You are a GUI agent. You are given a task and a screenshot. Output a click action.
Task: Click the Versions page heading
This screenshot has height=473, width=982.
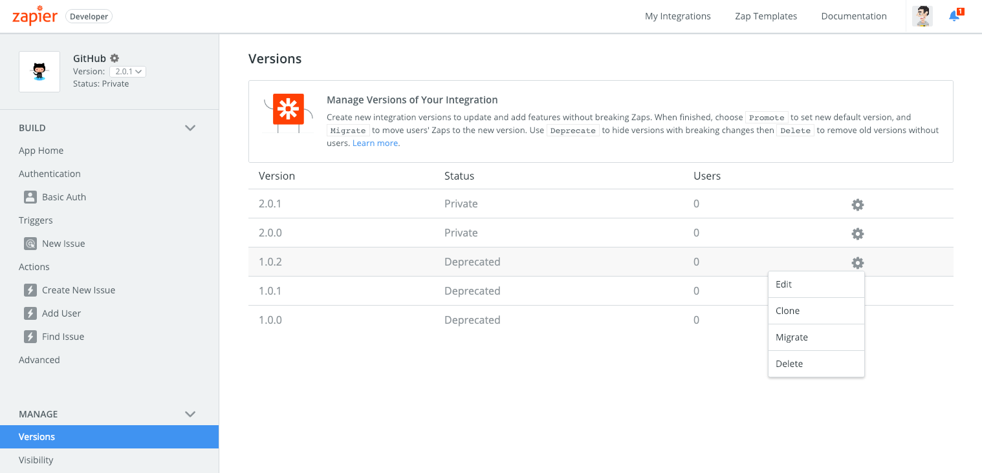coord(275,59)
